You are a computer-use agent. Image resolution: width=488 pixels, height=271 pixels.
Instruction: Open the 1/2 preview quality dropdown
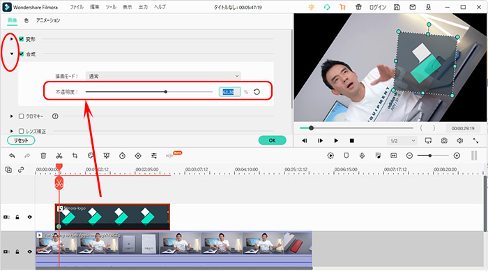(402, 141)
